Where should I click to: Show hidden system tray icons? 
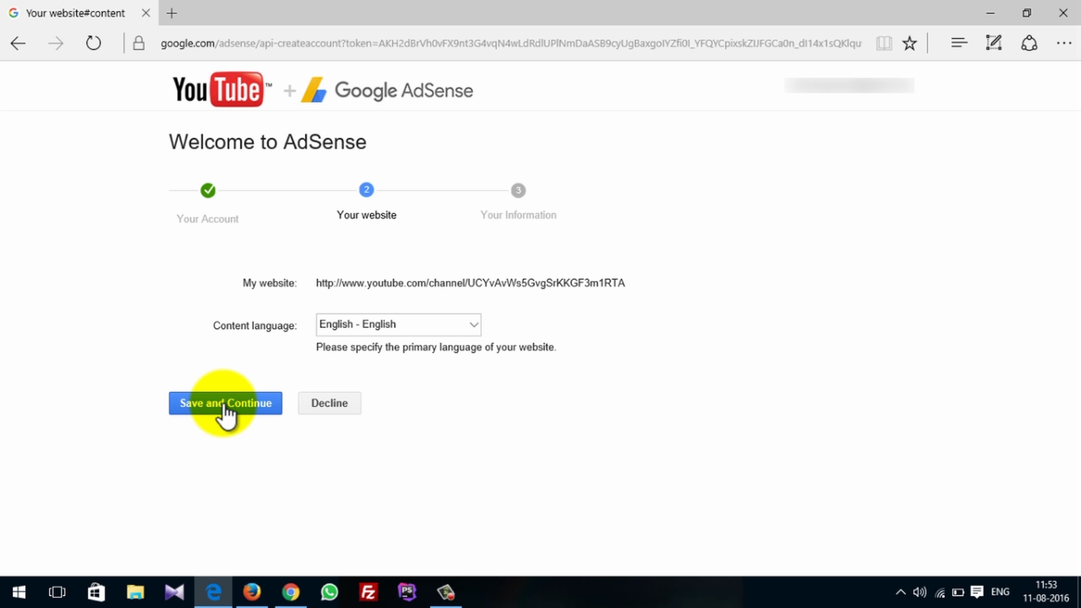(x=901, y=592)
